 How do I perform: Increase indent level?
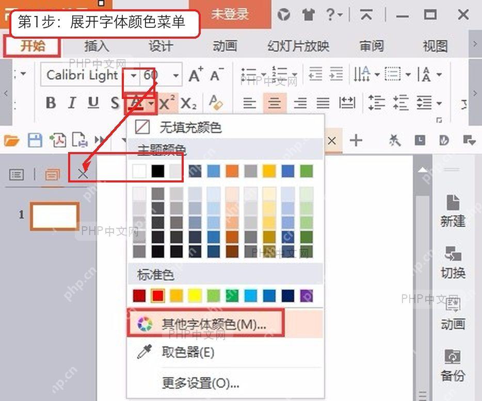[336, 74]
